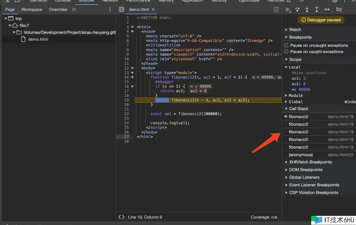
Task: Resume script execution in the debugger
Action: 288,9
